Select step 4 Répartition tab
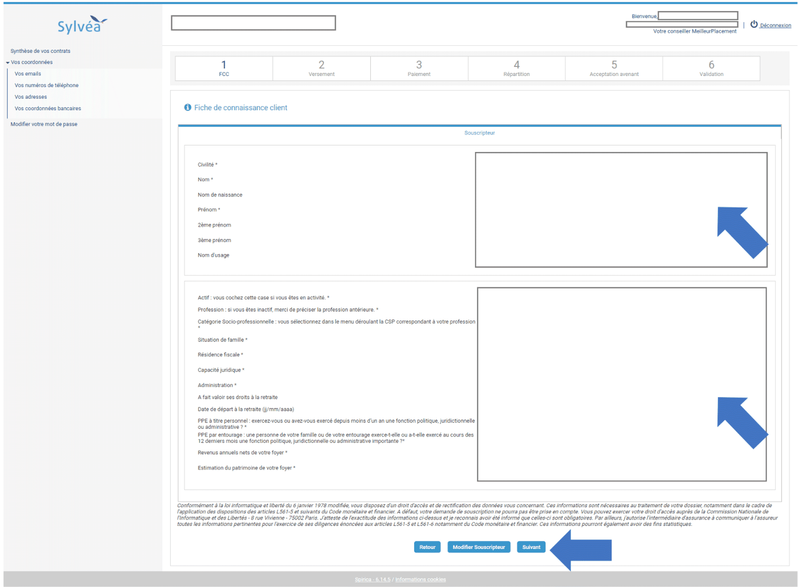The height and width of the screenshot is (587, 798). tap(517, 68)
